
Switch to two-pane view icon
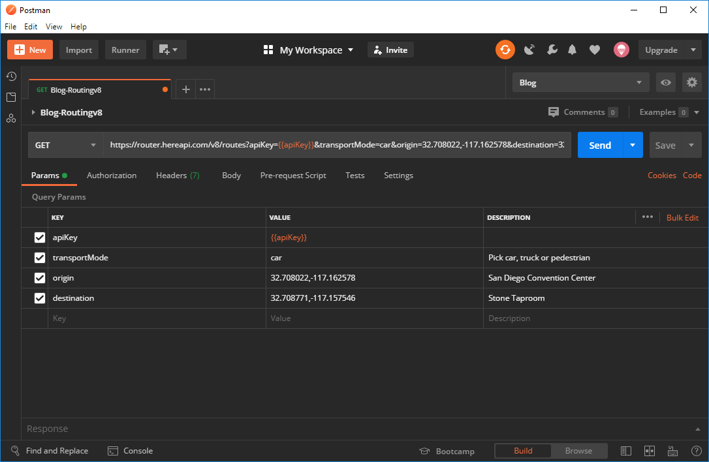pyautogui.click(x=650, y=451)
